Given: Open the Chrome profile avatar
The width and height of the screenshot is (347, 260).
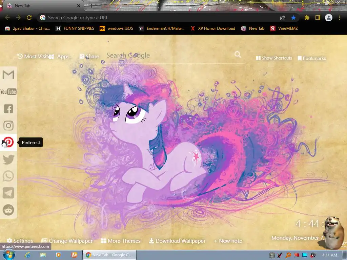Looking at the screenshot, I should [x=329, y=18].
